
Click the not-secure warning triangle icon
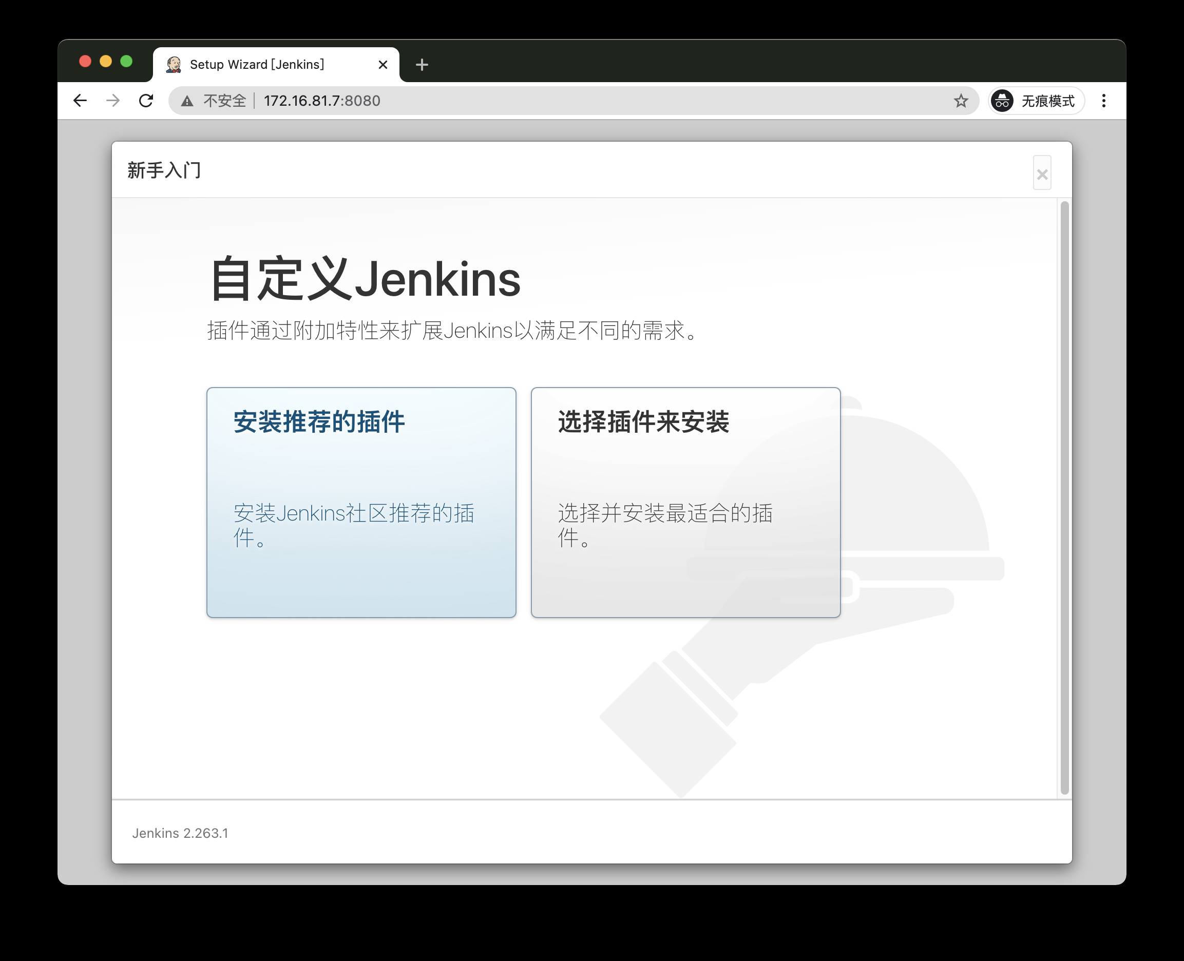coord(187,101)
